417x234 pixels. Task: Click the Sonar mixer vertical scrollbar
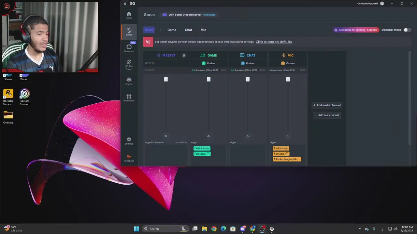pos(410,97)
